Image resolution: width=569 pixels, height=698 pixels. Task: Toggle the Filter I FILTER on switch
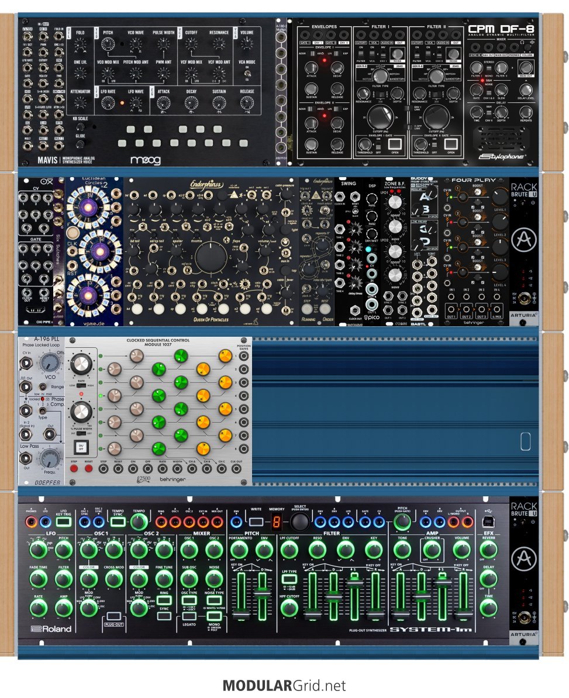click(361, 53)
